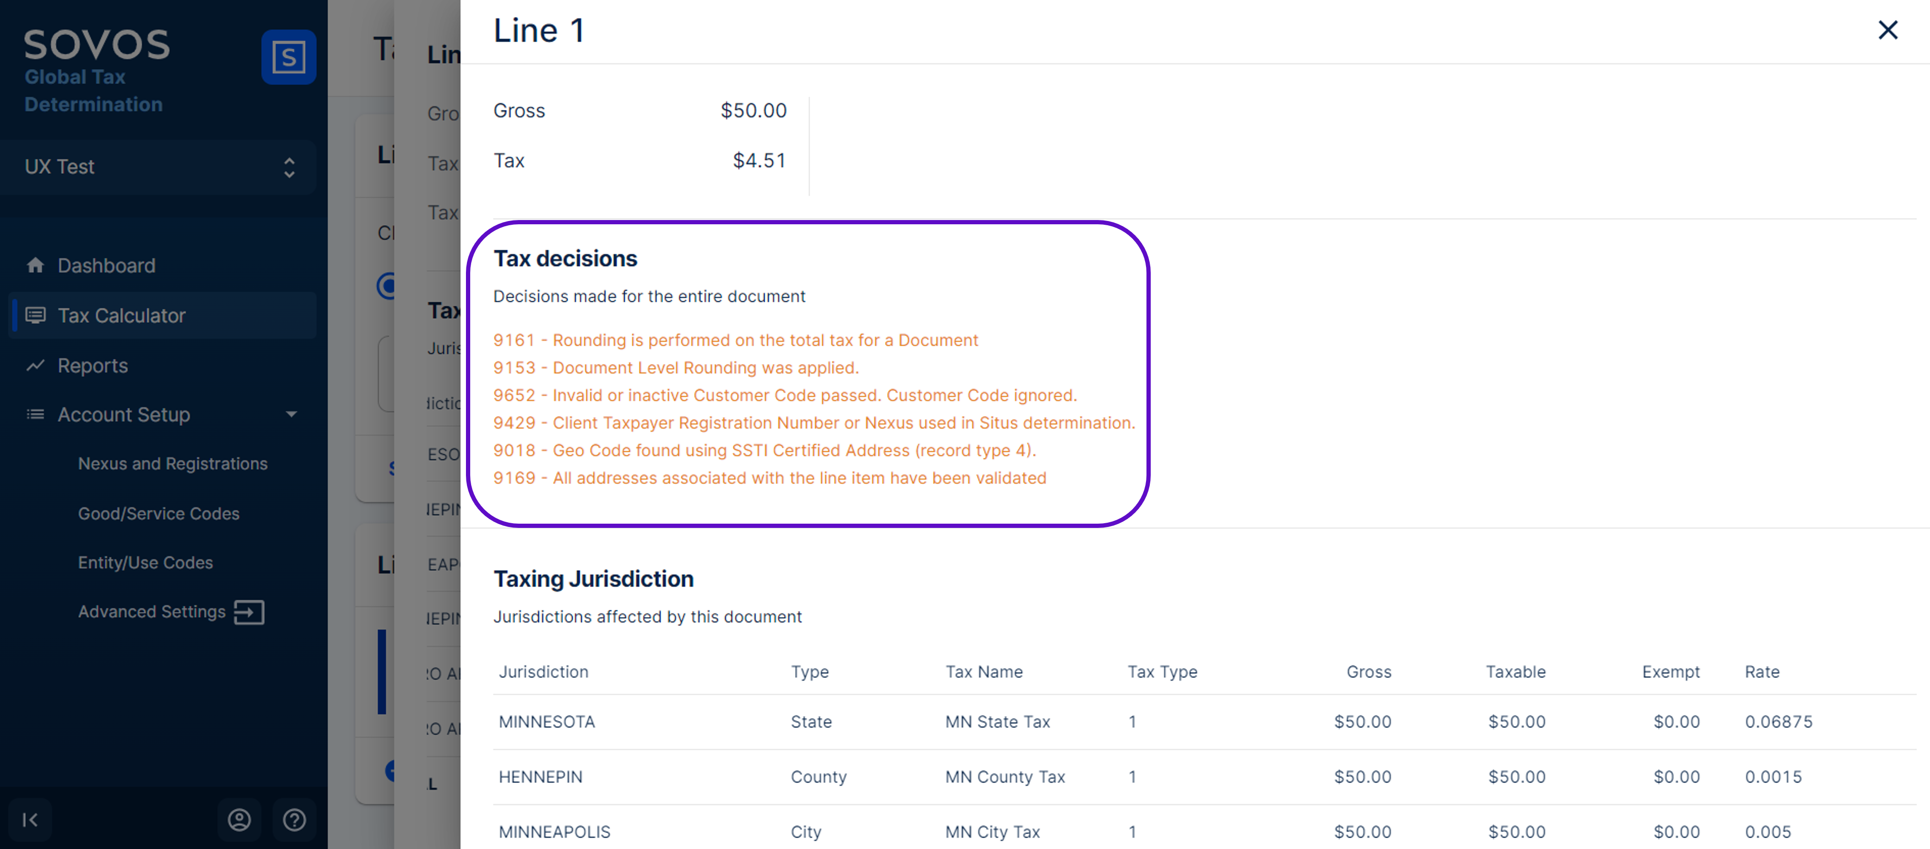Collapse the Account Setup chevron
Viewport: 1930px width, 849px height.
(292, 414)
